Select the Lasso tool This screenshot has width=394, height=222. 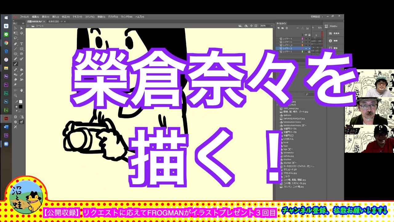pyautogui.click(x=15, y=38)
